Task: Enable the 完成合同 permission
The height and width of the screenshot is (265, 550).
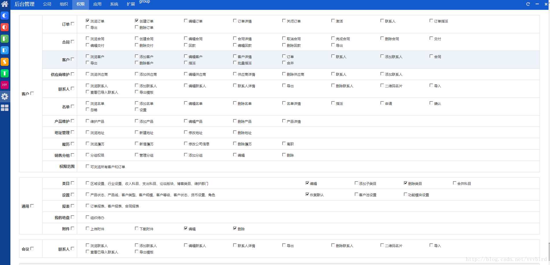Action: point(333,38)
